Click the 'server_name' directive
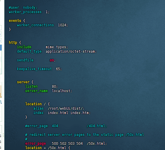Viewport: 165px width, 150px height. (36, 91)
